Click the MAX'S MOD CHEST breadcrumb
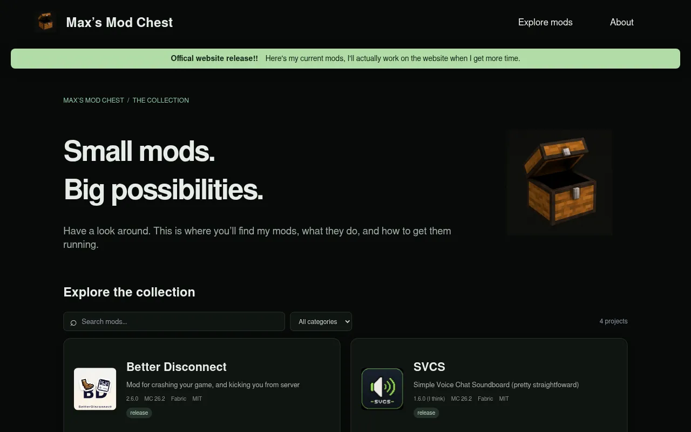The height and width of the screenshot is (432, 691). tap(93, 100)
